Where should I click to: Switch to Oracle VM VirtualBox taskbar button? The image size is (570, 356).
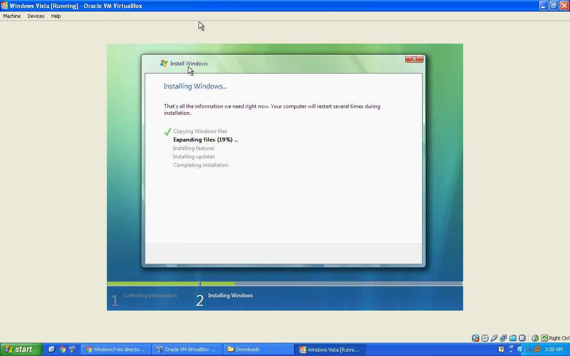(x=187, y=349)
